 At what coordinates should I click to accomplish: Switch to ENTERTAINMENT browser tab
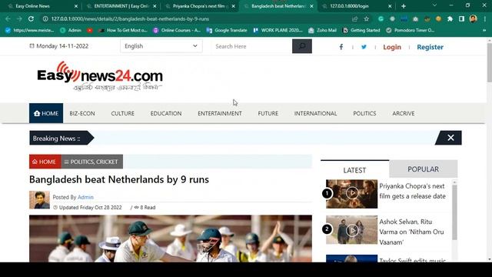pos(121,6)
